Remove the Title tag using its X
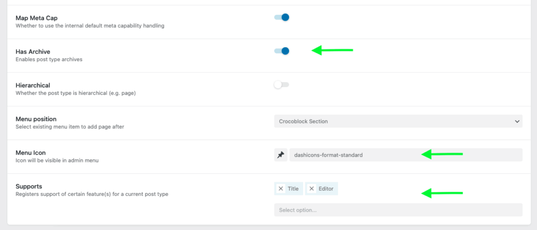Image resolution: width=537 pixels, height=230 pixels. pos(281,189)
